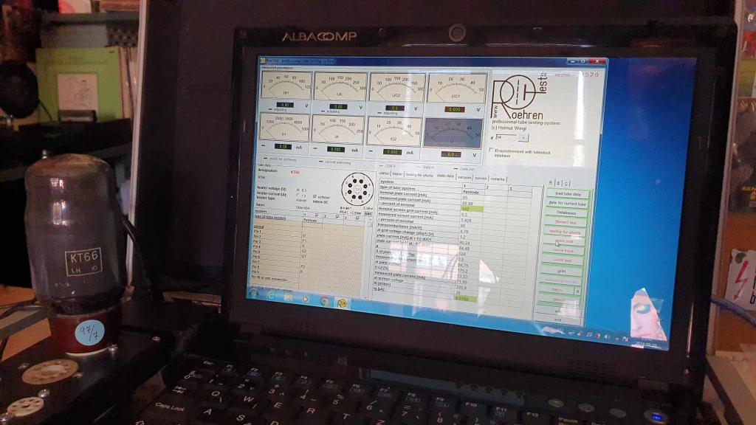Switch to the vacuum tab
Viewport: 756px width, 425px height.
pyautogui.click(x=464, y=177)
